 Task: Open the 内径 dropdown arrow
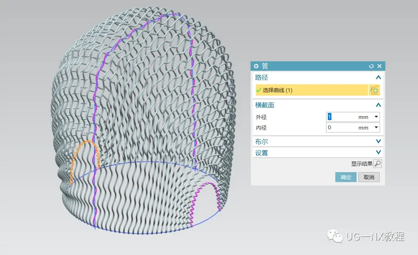point(376,127)
